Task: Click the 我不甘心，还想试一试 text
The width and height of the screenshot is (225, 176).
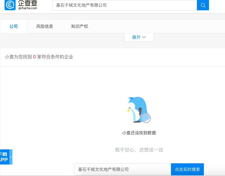Action: click(x=139, y=150)
